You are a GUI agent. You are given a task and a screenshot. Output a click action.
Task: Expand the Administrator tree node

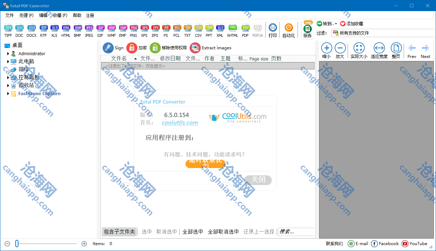click(8, 53)
